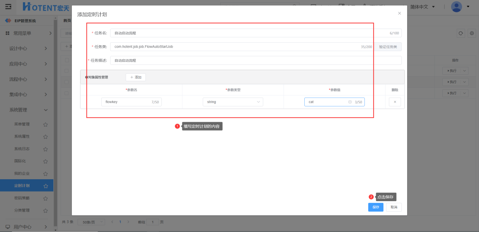Click the 添加 button in 对象属性管理
479x232 pixels.
tap(136, 77)
